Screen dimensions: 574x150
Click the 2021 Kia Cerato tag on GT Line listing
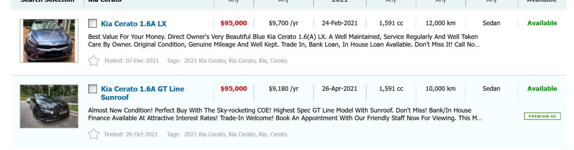[204, 135]
